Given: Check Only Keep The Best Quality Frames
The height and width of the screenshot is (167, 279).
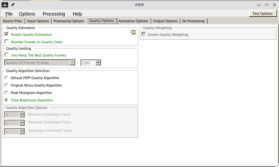Looking at the screenshot, I should (6, 55).
